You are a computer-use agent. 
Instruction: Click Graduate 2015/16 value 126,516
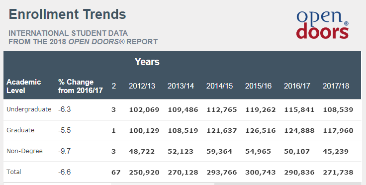pos(261,130)
